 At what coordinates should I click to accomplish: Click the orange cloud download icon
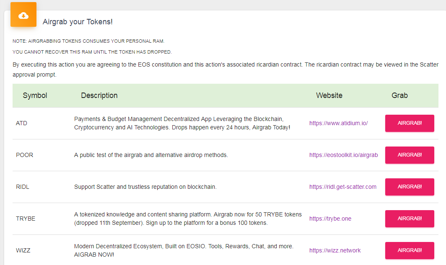(x=23, y=15)
